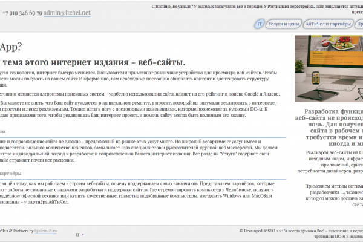Click the paragraph mentioning Google и Яндекс

click(139, 95)
